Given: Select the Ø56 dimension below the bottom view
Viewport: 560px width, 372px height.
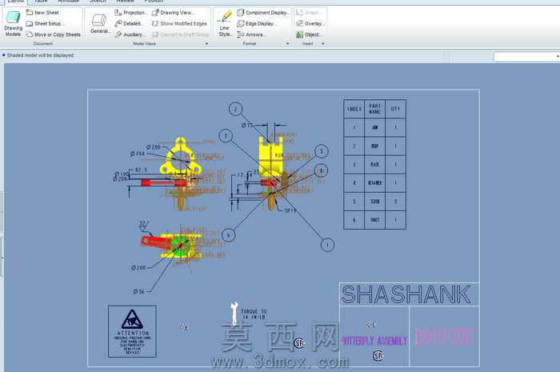Looking at the screenshot, I should 139,292.
